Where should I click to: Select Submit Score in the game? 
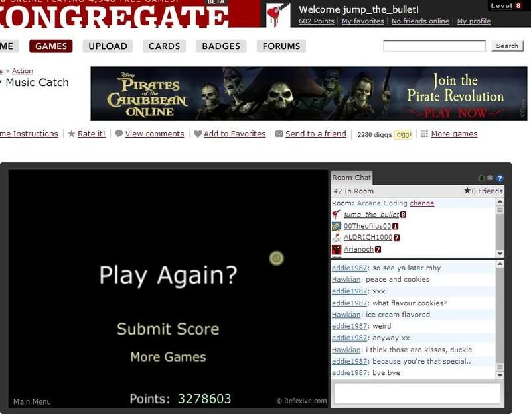[168, 329]
